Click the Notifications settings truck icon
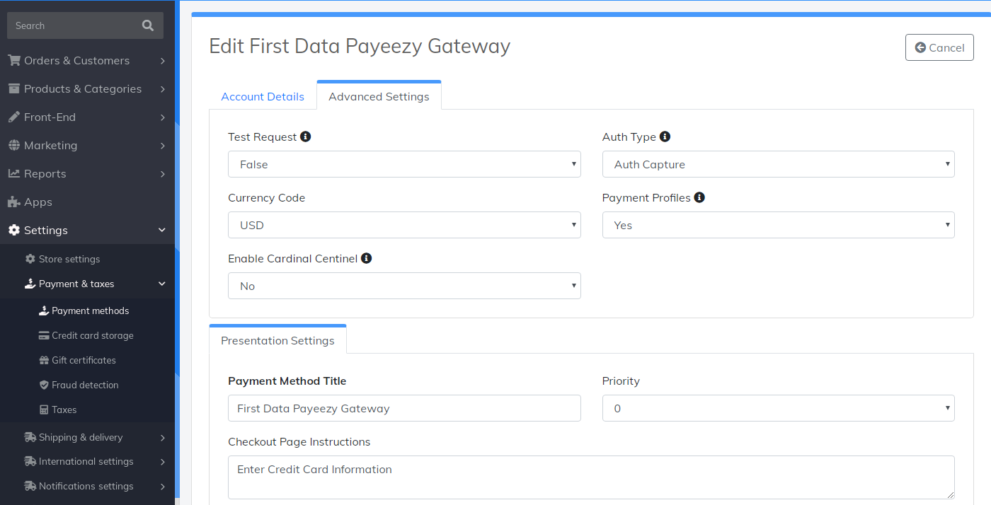The image size is (991, 505). point(30,486)
